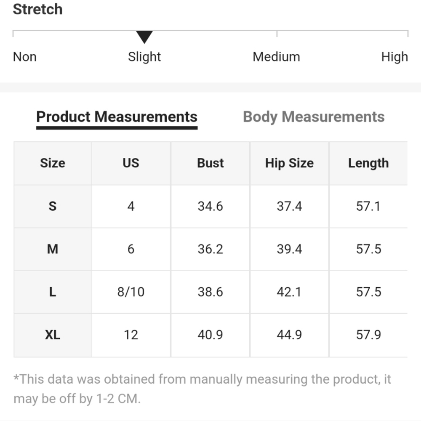Click the Medium stretch label
Viewport: 421px width, 421px height.
pyautogui.click(x=276, y=57)
